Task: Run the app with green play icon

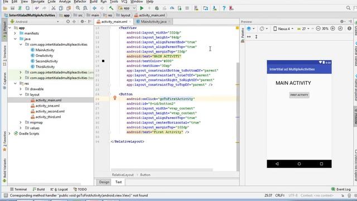Action: click(x=142, y=8)
